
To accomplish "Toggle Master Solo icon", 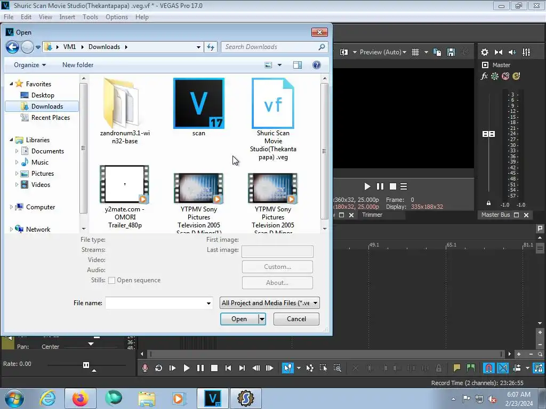I will click(x=516, y=76).
